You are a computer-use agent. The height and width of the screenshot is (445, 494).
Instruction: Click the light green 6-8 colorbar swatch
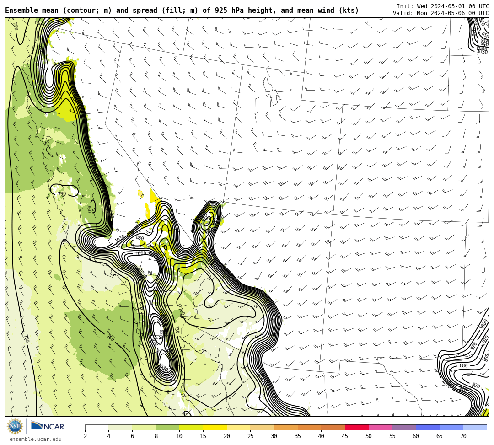click(144, 427)
